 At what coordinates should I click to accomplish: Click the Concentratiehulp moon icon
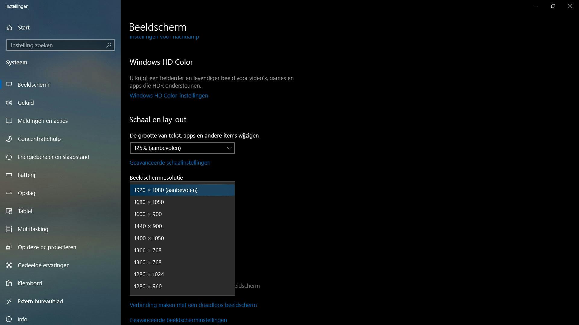(x=9, y=139)
